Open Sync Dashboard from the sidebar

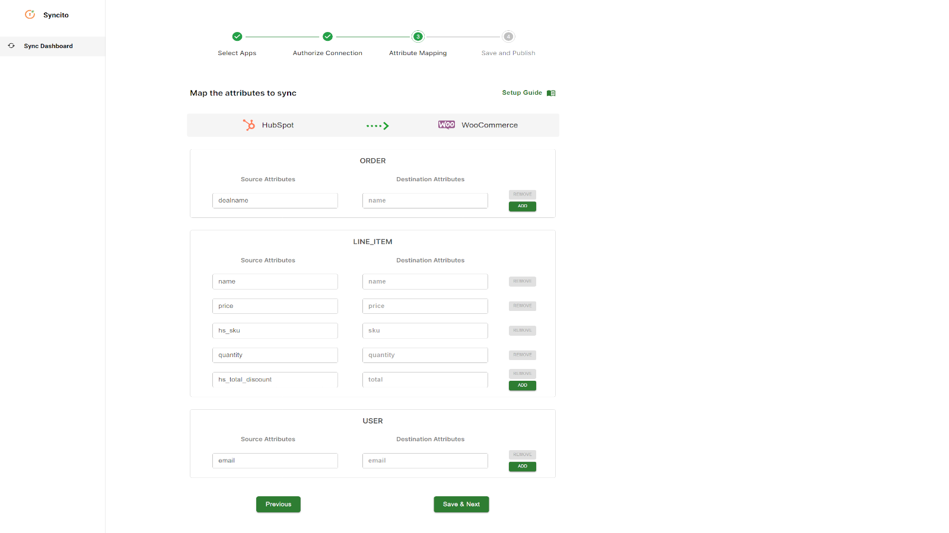coord(48,46)
